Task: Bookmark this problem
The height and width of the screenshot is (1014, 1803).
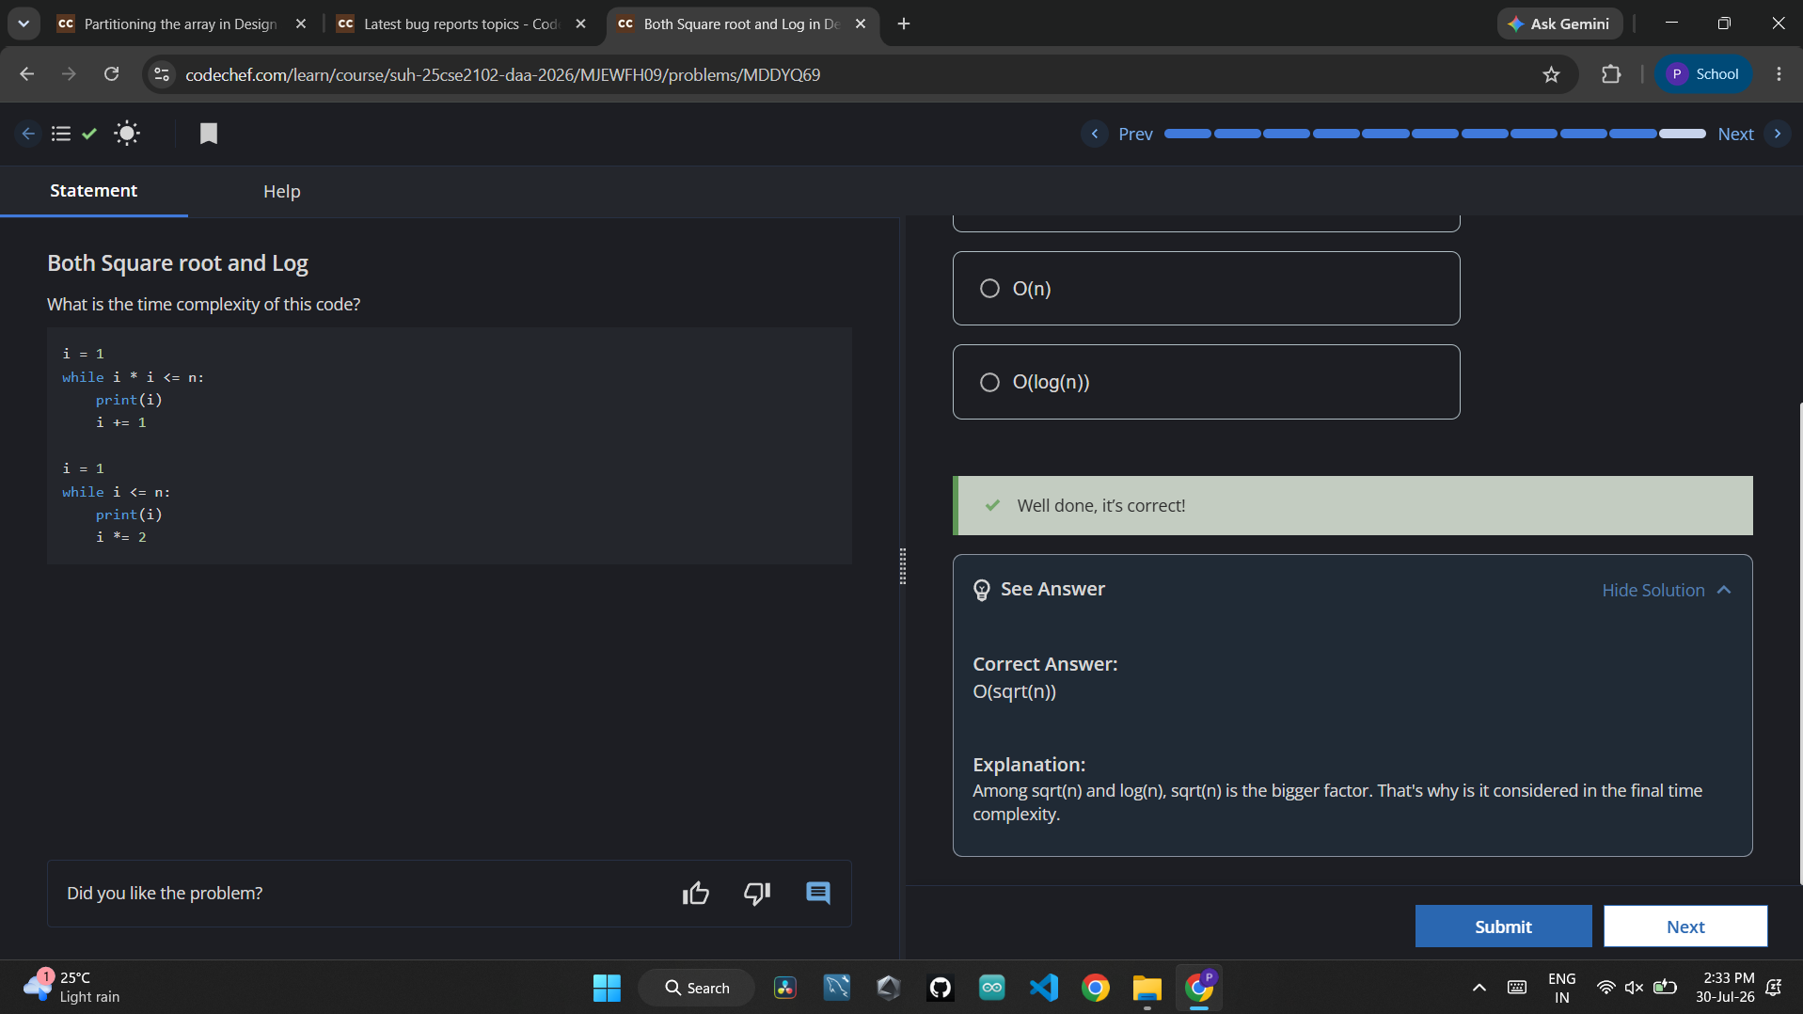Action: pos(208,134)
